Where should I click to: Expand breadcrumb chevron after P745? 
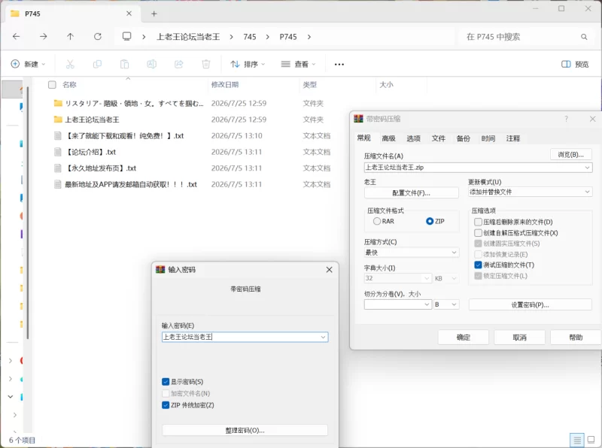[x=309, y=37]
